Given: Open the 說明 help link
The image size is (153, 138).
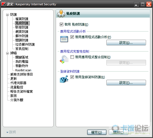Looking at the screenshot, I should [x=12, y=132].
